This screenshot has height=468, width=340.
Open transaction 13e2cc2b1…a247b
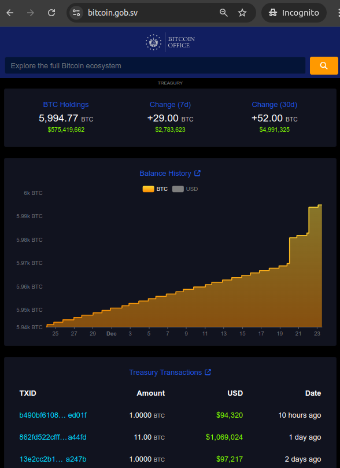53,459
